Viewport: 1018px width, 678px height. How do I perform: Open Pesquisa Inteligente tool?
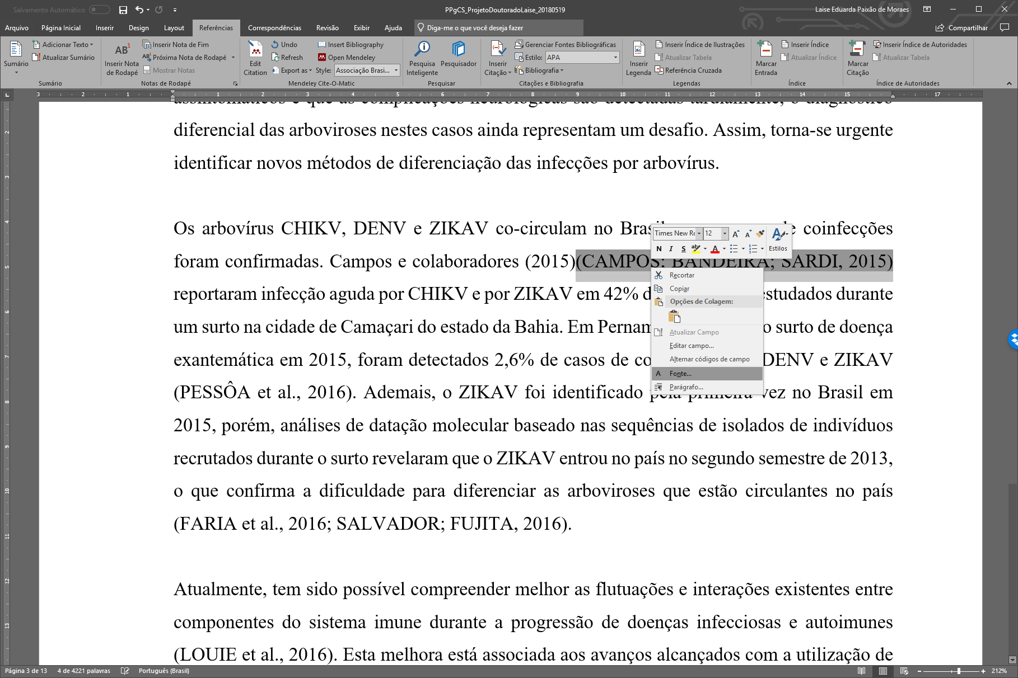pos(422,58)
